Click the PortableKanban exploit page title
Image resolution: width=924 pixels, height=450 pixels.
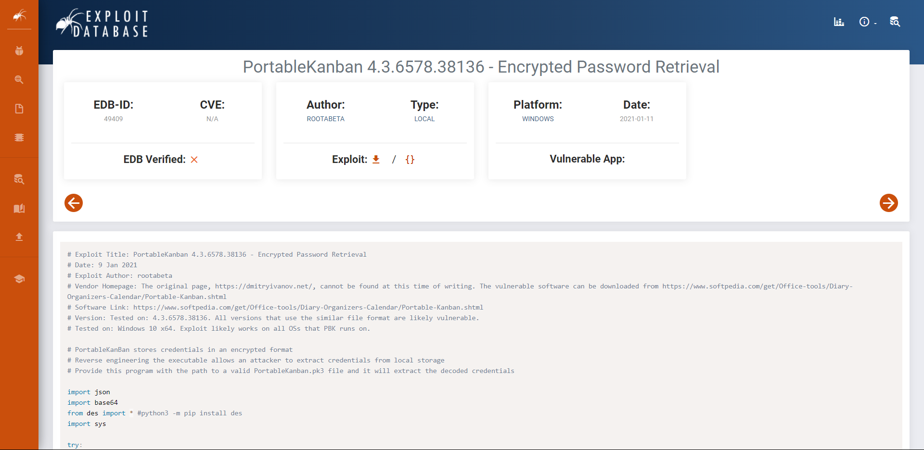click(481, 67)
